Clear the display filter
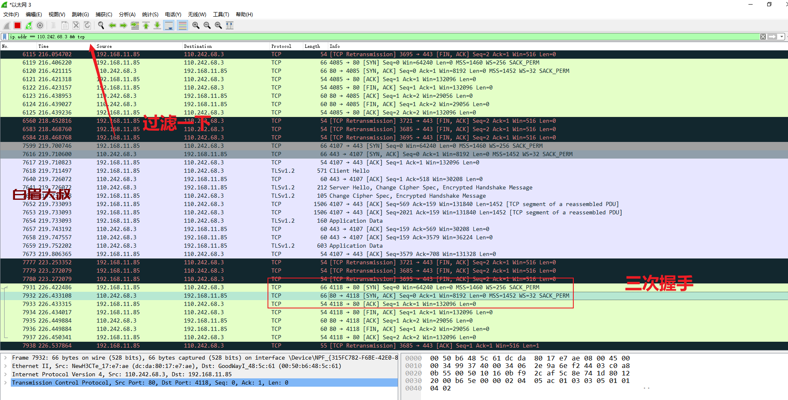The height and width of the screenshot is (400, 788). tap(763, 37)
